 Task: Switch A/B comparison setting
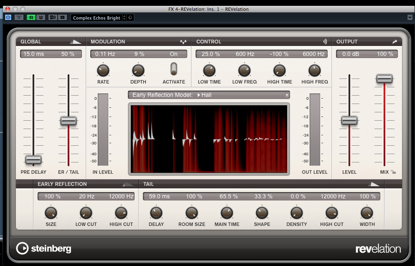coord(53,18)
